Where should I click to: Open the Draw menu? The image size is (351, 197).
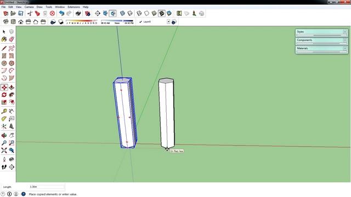point(39,7)
